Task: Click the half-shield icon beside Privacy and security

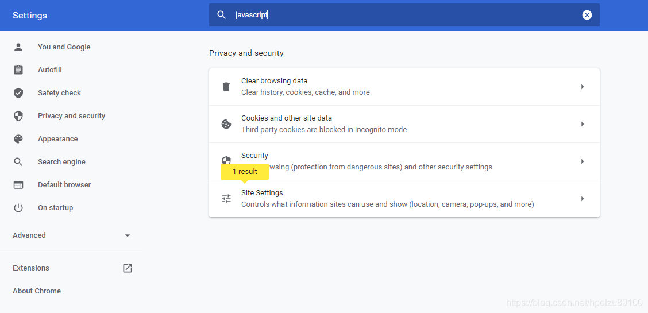Action: pos(18,116)
